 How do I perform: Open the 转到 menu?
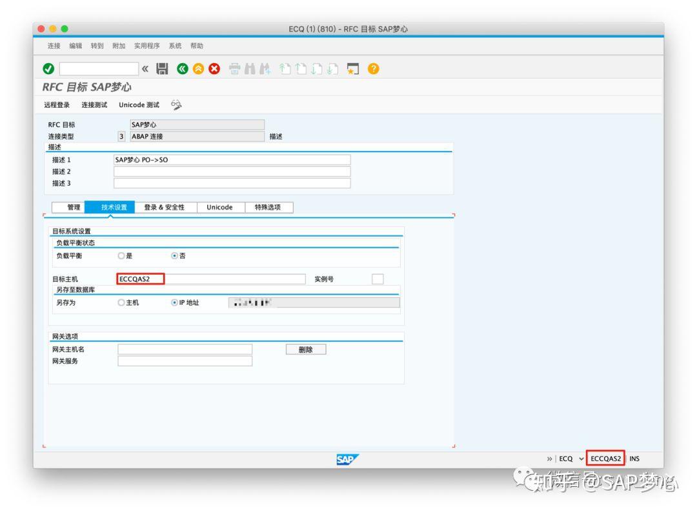(97, 46)
